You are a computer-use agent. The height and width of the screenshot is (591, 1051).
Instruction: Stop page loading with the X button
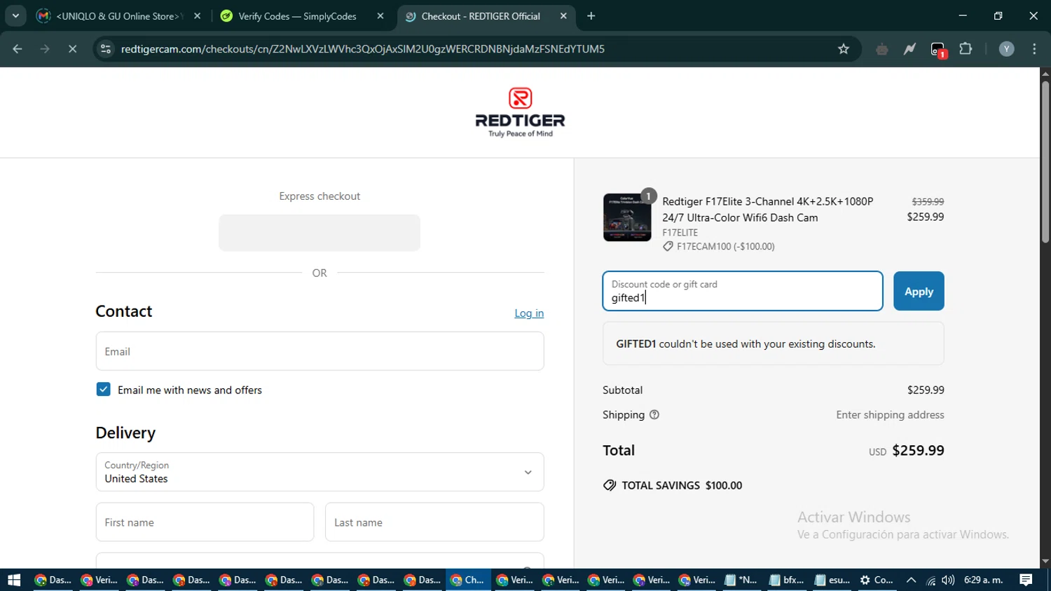72,49
